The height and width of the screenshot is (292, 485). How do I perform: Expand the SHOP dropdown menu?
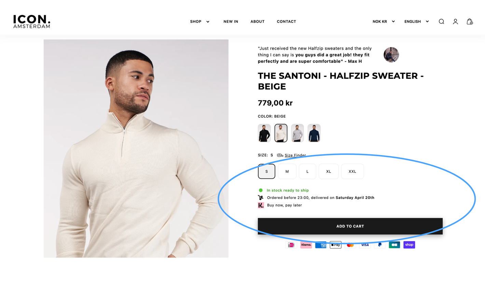click(200, 21)
